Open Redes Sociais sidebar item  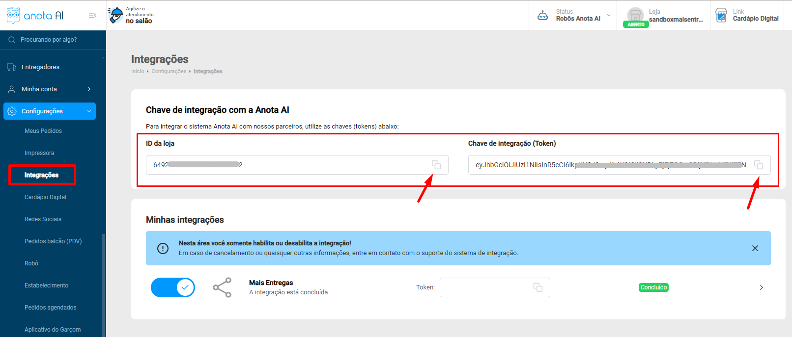coord(43,219)
